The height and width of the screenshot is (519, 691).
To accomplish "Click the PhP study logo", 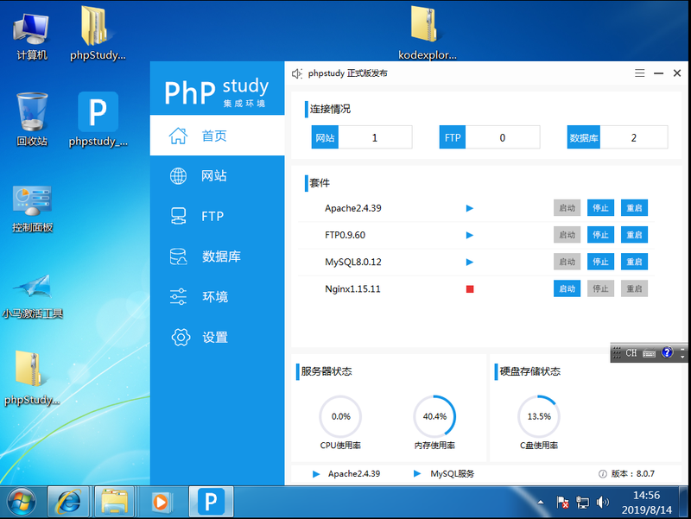I will [x=217, y=92].
